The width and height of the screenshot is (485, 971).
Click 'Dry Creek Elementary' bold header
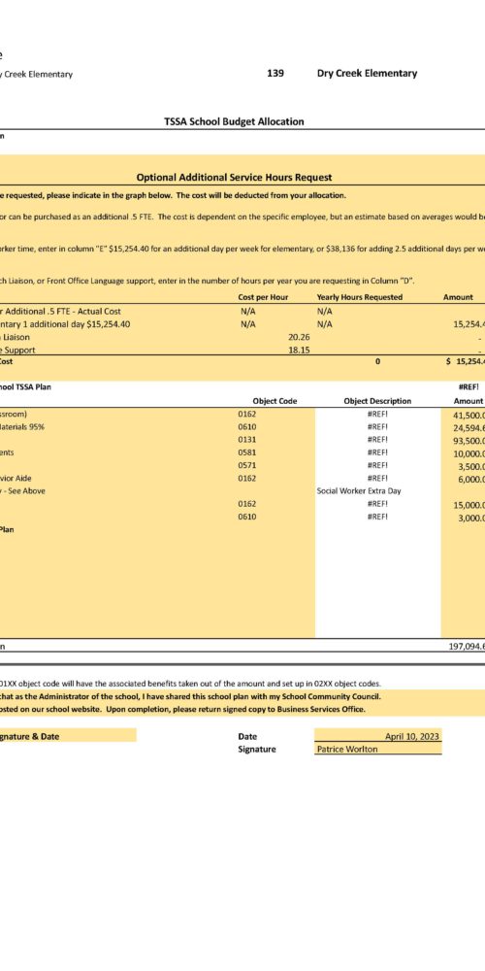pos(367,73)
